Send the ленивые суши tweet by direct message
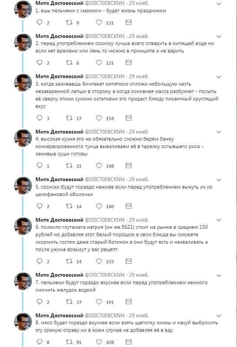 [128, 166]
